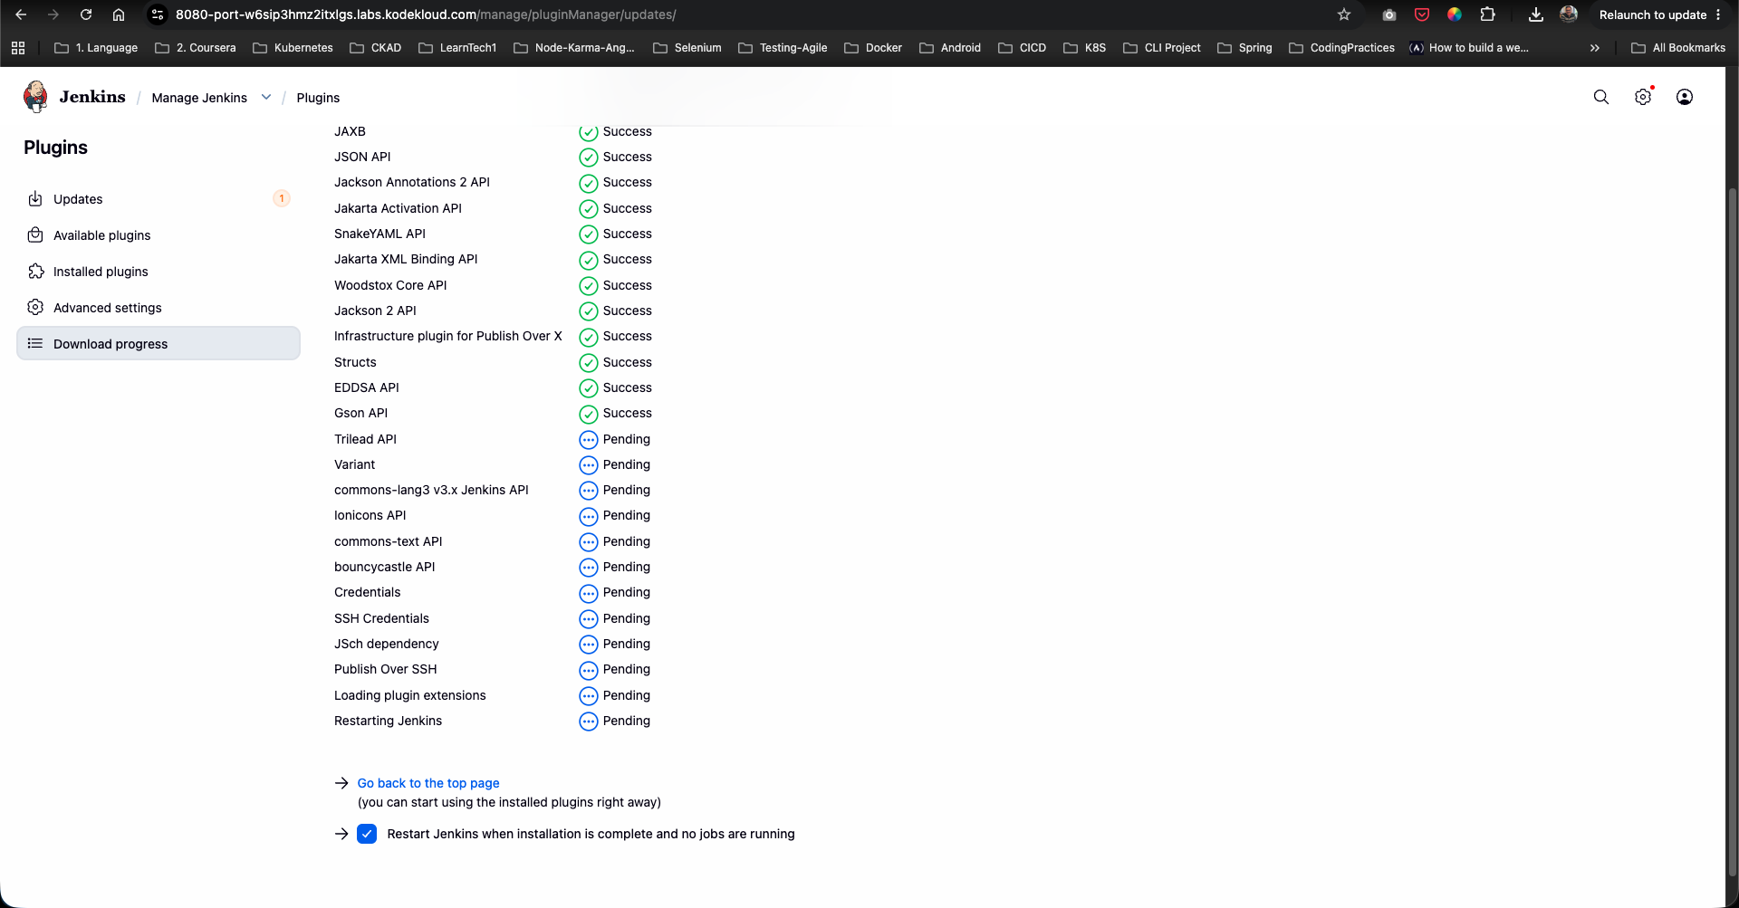Click the Success icon for Structs

[x=589, y=363]
